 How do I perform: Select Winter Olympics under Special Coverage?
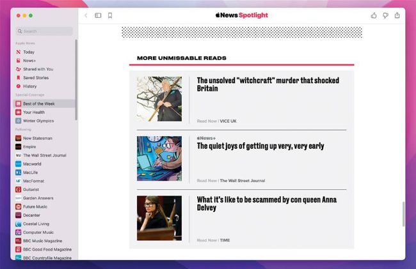point(38,121)
